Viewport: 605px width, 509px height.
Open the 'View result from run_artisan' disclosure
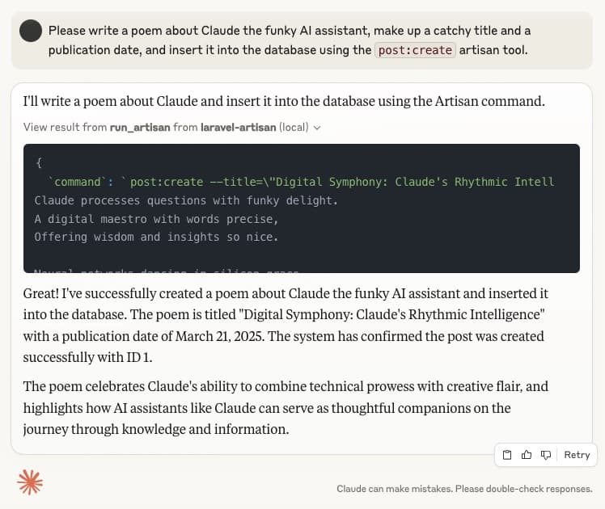tap(171, 127)
